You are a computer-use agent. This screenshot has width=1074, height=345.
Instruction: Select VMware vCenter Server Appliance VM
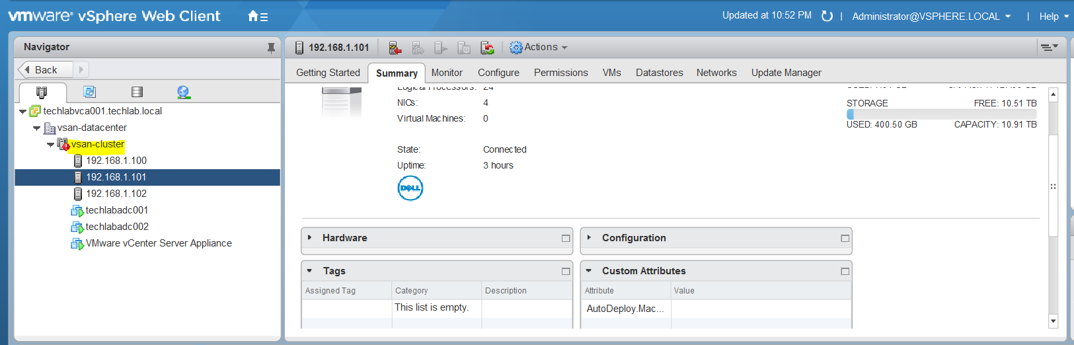click(x=159, y=243)
